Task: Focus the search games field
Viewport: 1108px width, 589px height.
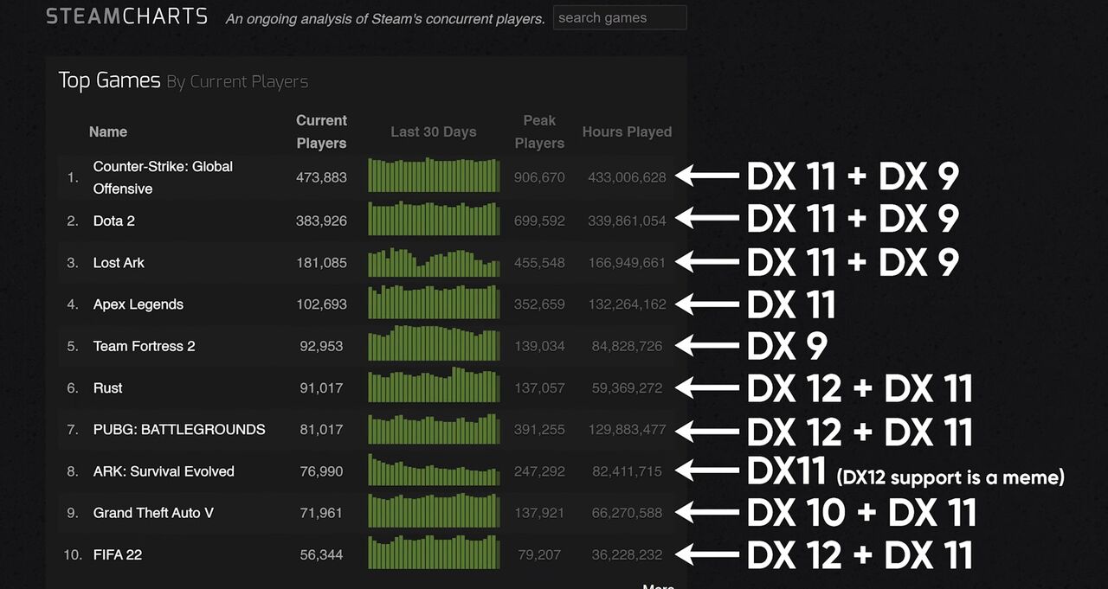Action: (620, 17)
